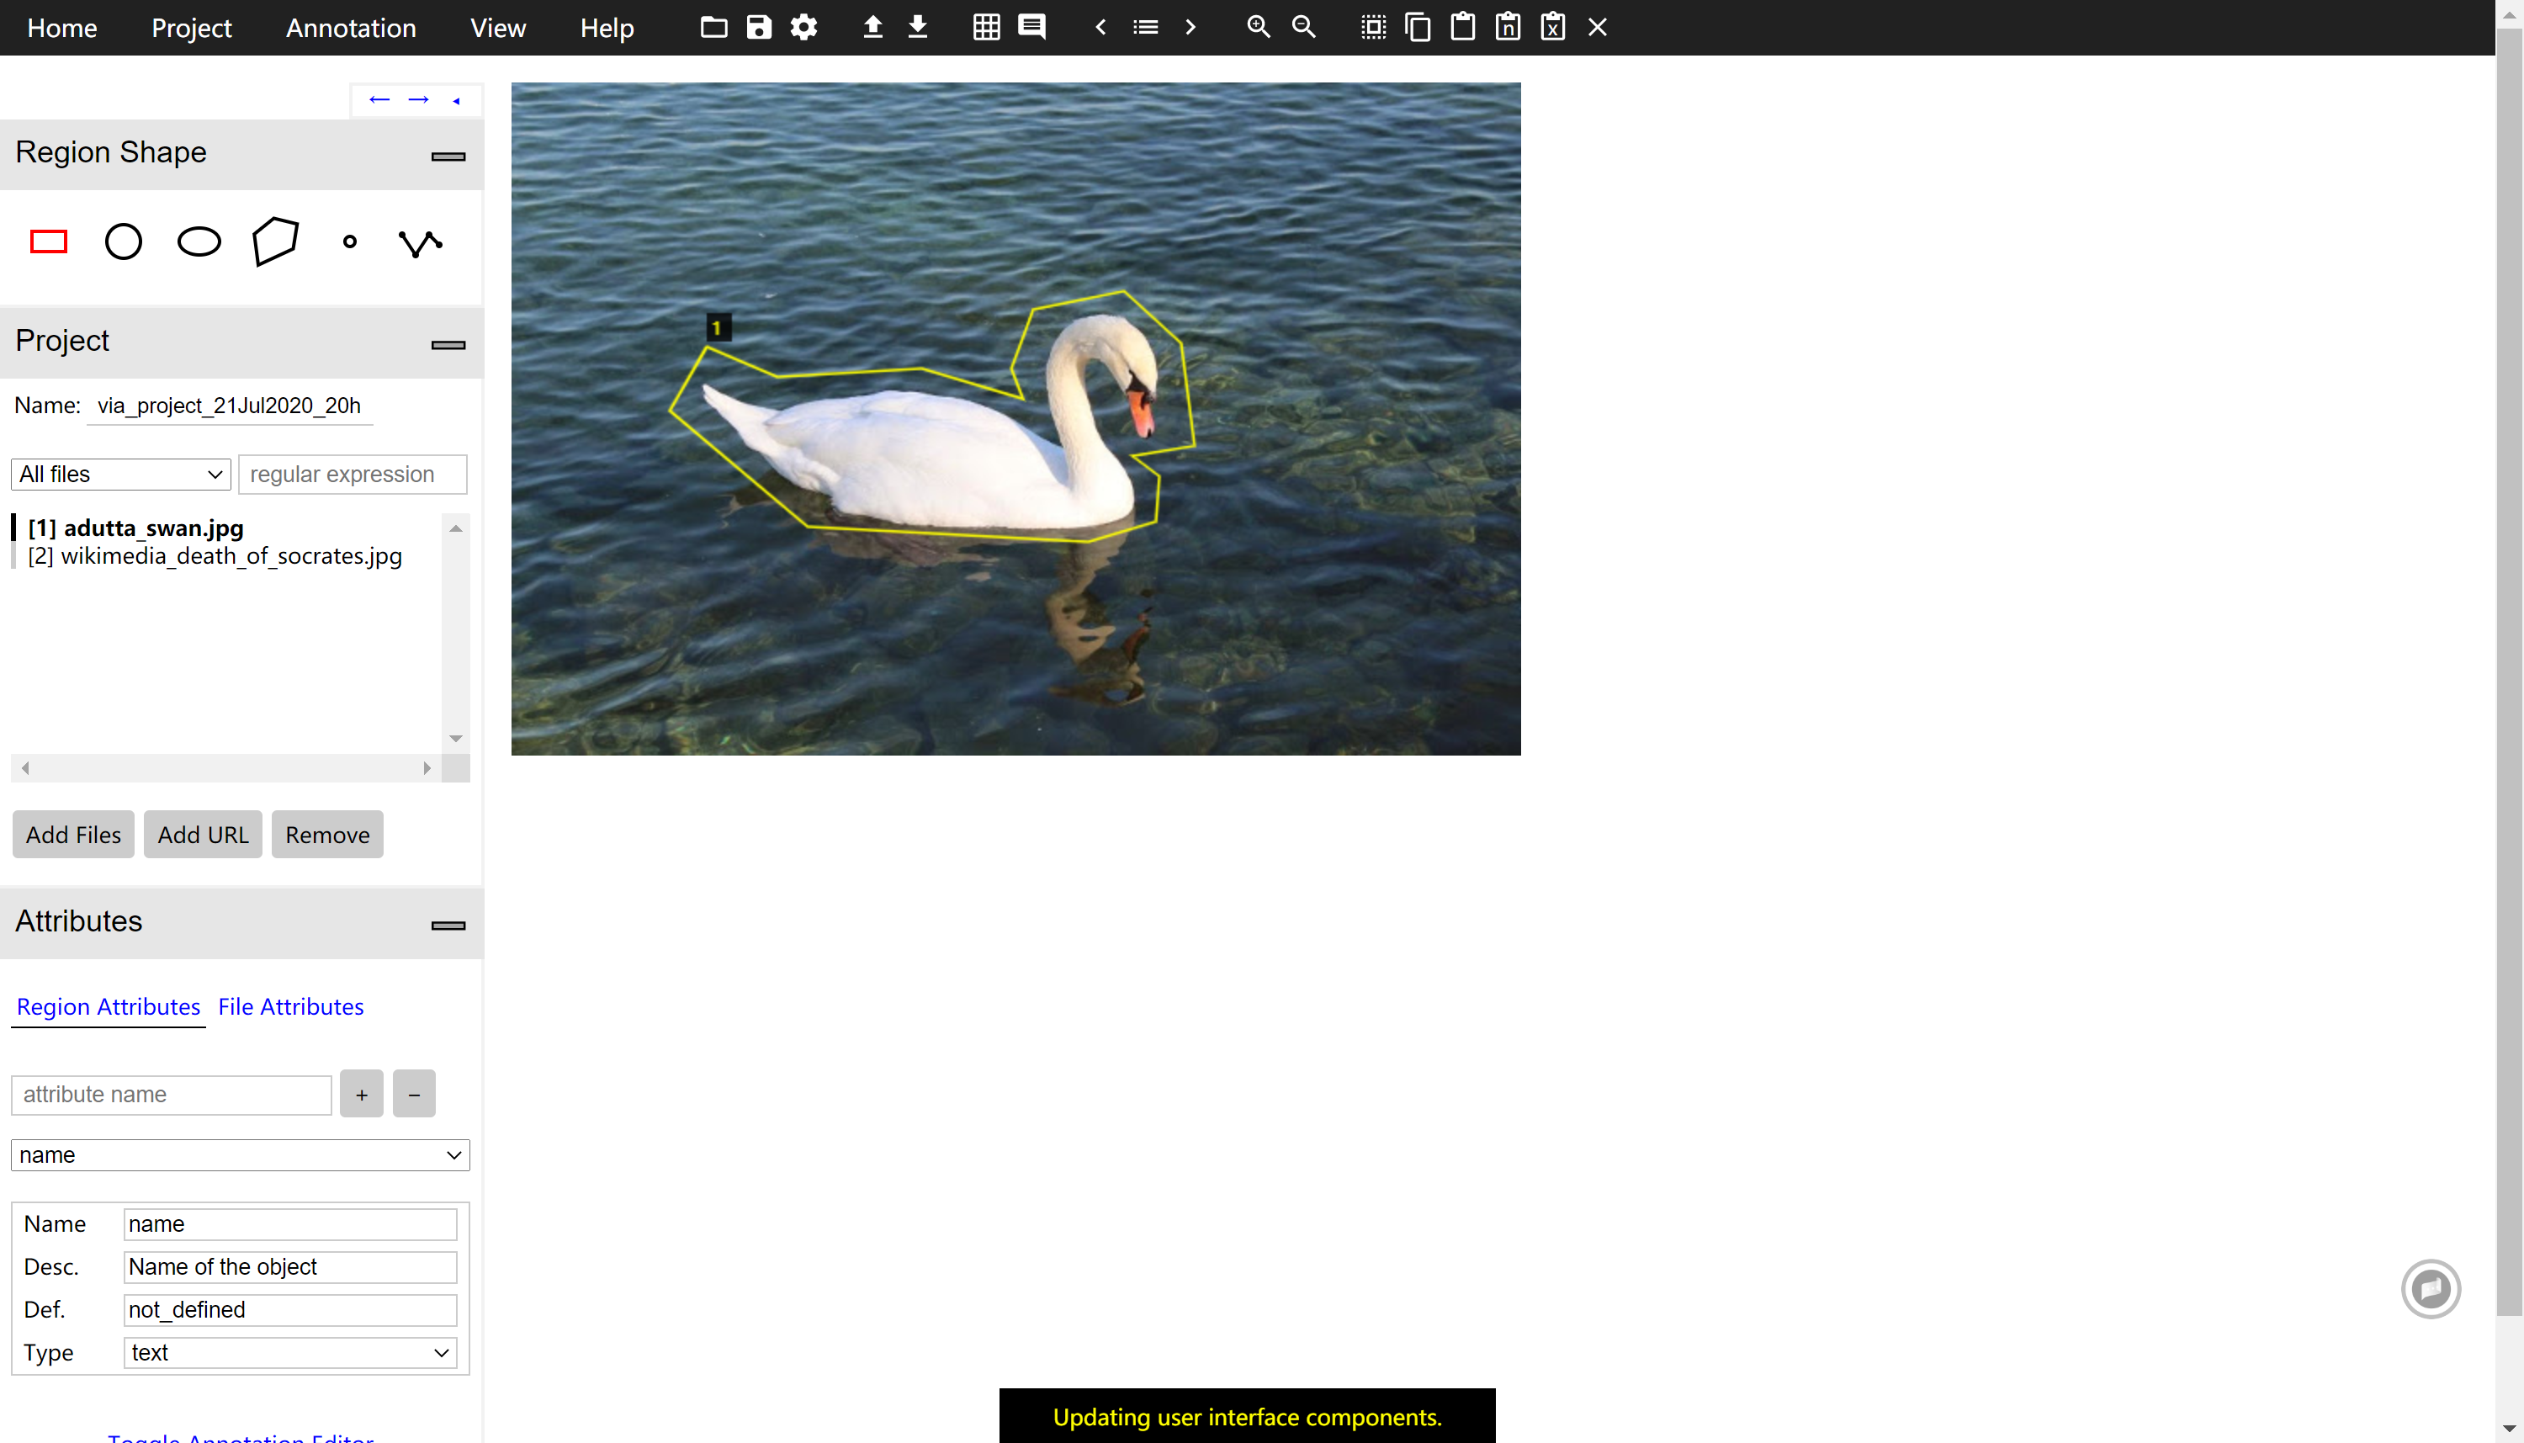Toggle image grid view icon

click(x=986, y=27)
